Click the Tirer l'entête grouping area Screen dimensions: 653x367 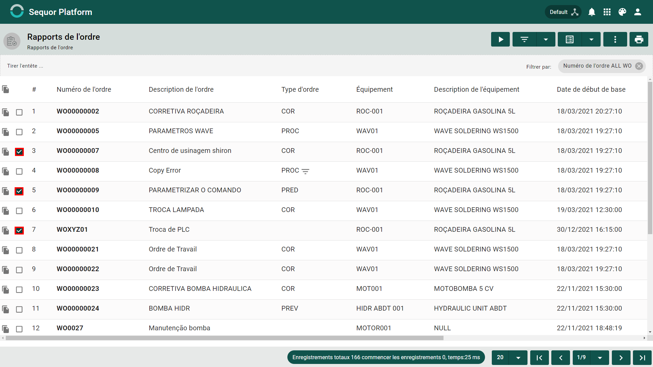[x=25, y=66]
